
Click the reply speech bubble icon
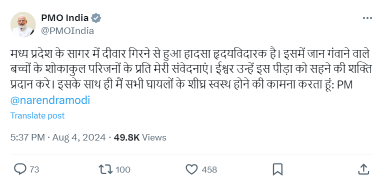tap(20, 169)
